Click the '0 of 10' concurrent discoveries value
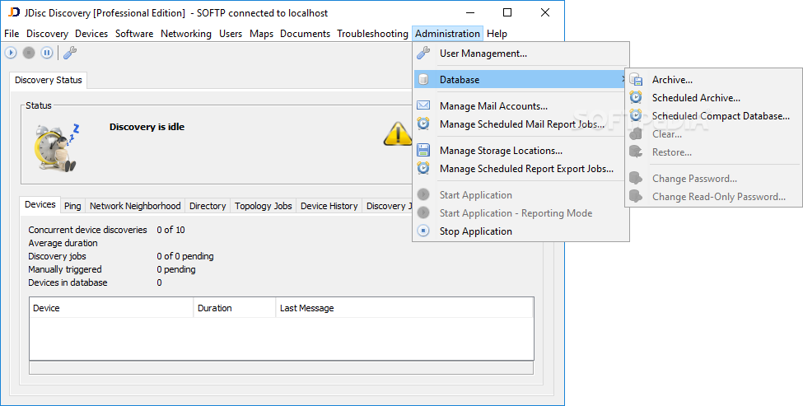Screen dimensions: 803x406 [171, 230]
